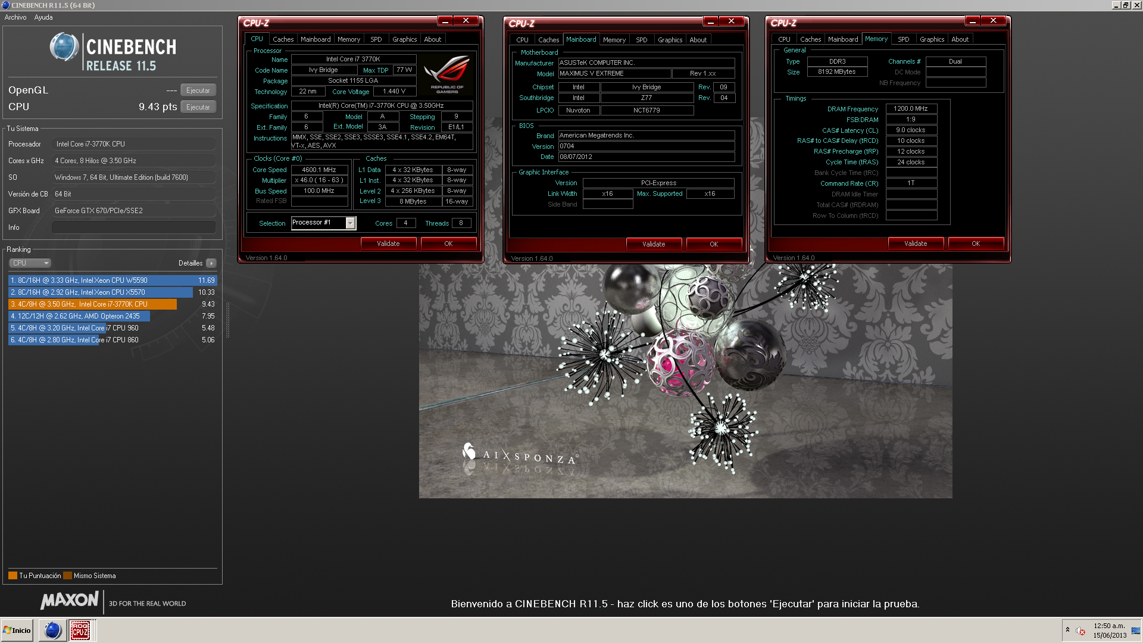Select About tab in Memory CPU-Z window
The width and height of the screenshot is (1143, 643).
[x=960, y=39]
